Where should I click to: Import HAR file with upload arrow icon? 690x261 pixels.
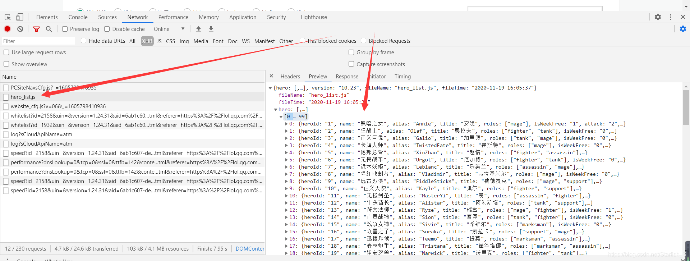198,29
